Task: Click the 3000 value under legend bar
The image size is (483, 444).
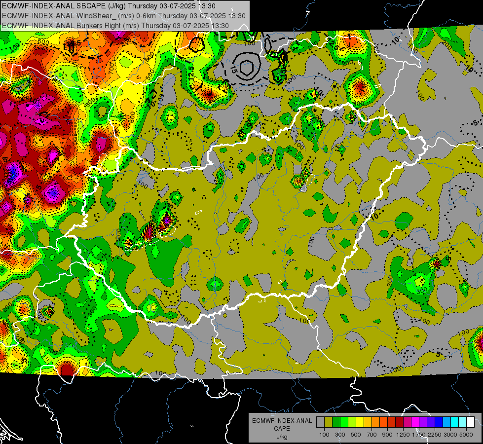Action: tap(450, 435)
